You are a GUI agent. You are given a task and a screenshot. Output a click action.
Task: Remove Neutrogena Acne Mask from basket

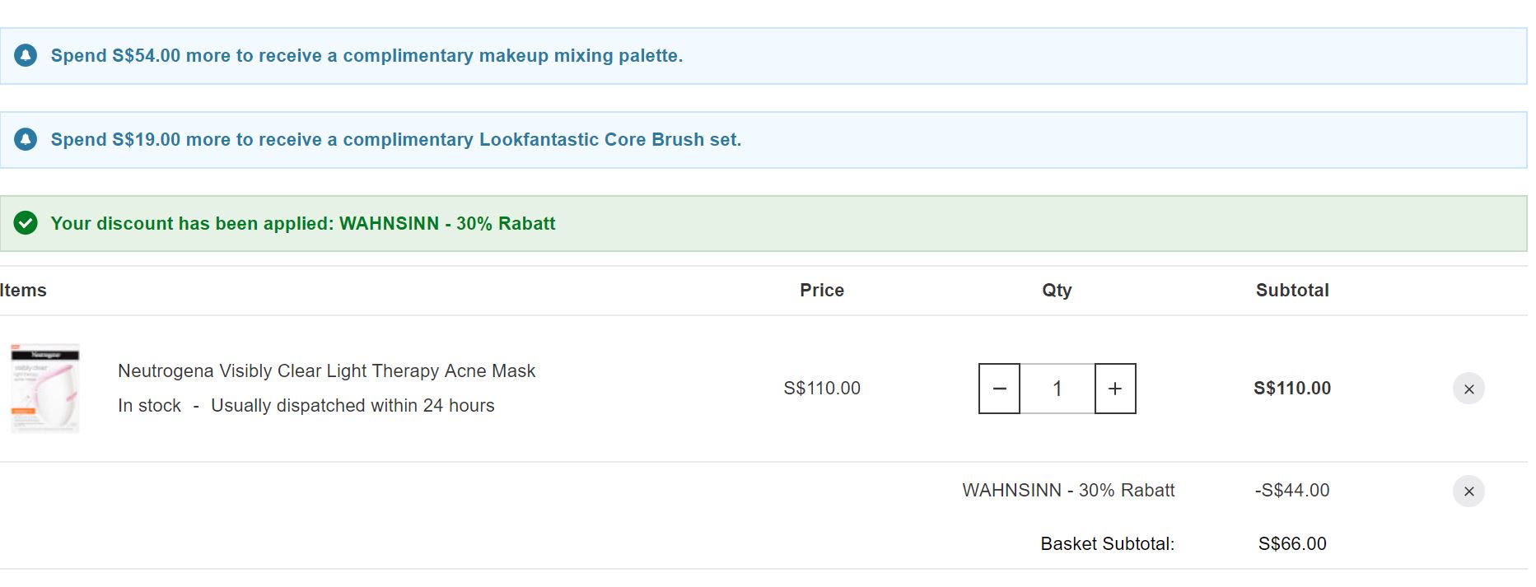coord(1468,389)
